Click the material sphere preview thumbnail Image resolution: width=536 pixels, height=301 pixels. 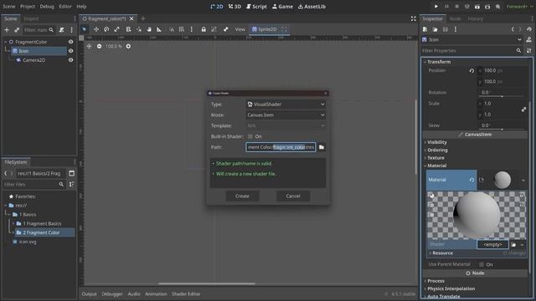[502, 180]
